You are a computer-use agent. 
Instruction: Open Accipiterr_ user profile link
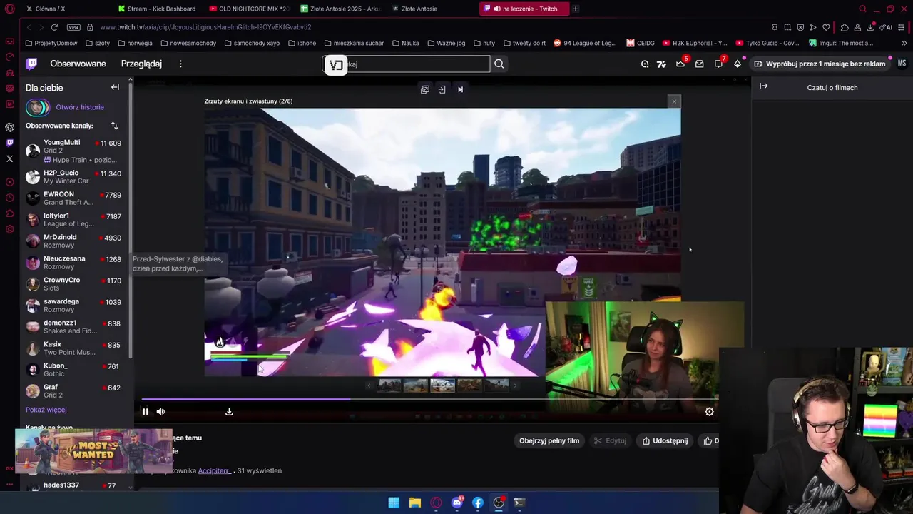215,470
